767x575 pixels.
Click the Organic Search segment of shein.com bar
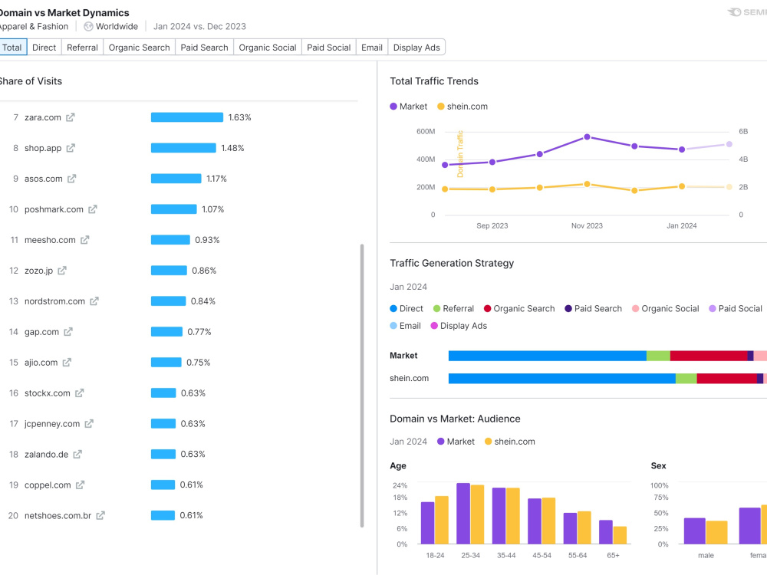pos(726,379)
